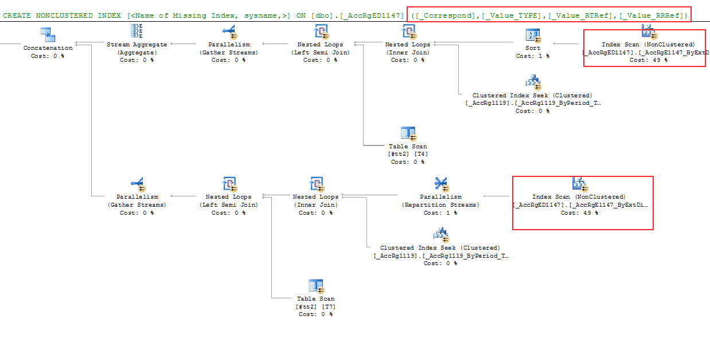710x339 pixels.
Task: Click Inner Join icon left of Repartition Streams
Action: [316, 183]
